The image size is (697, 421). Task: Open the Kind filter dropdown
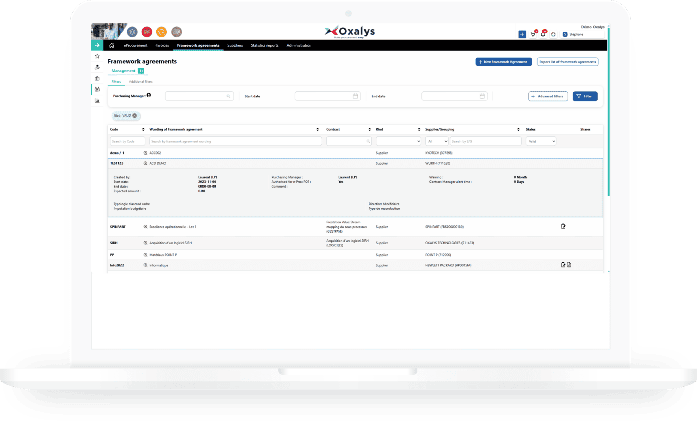coord(398,141)
